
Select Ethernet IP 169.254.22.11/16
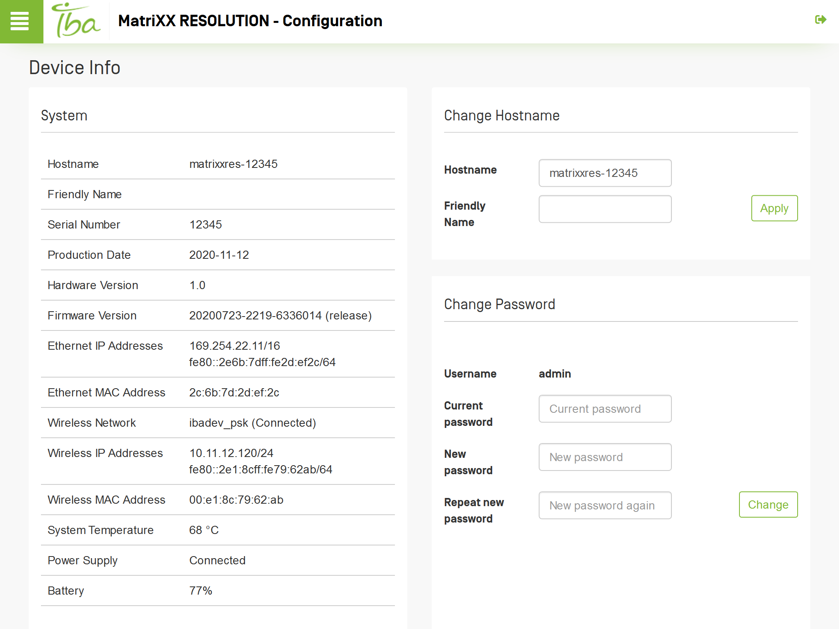pos(235,346)
